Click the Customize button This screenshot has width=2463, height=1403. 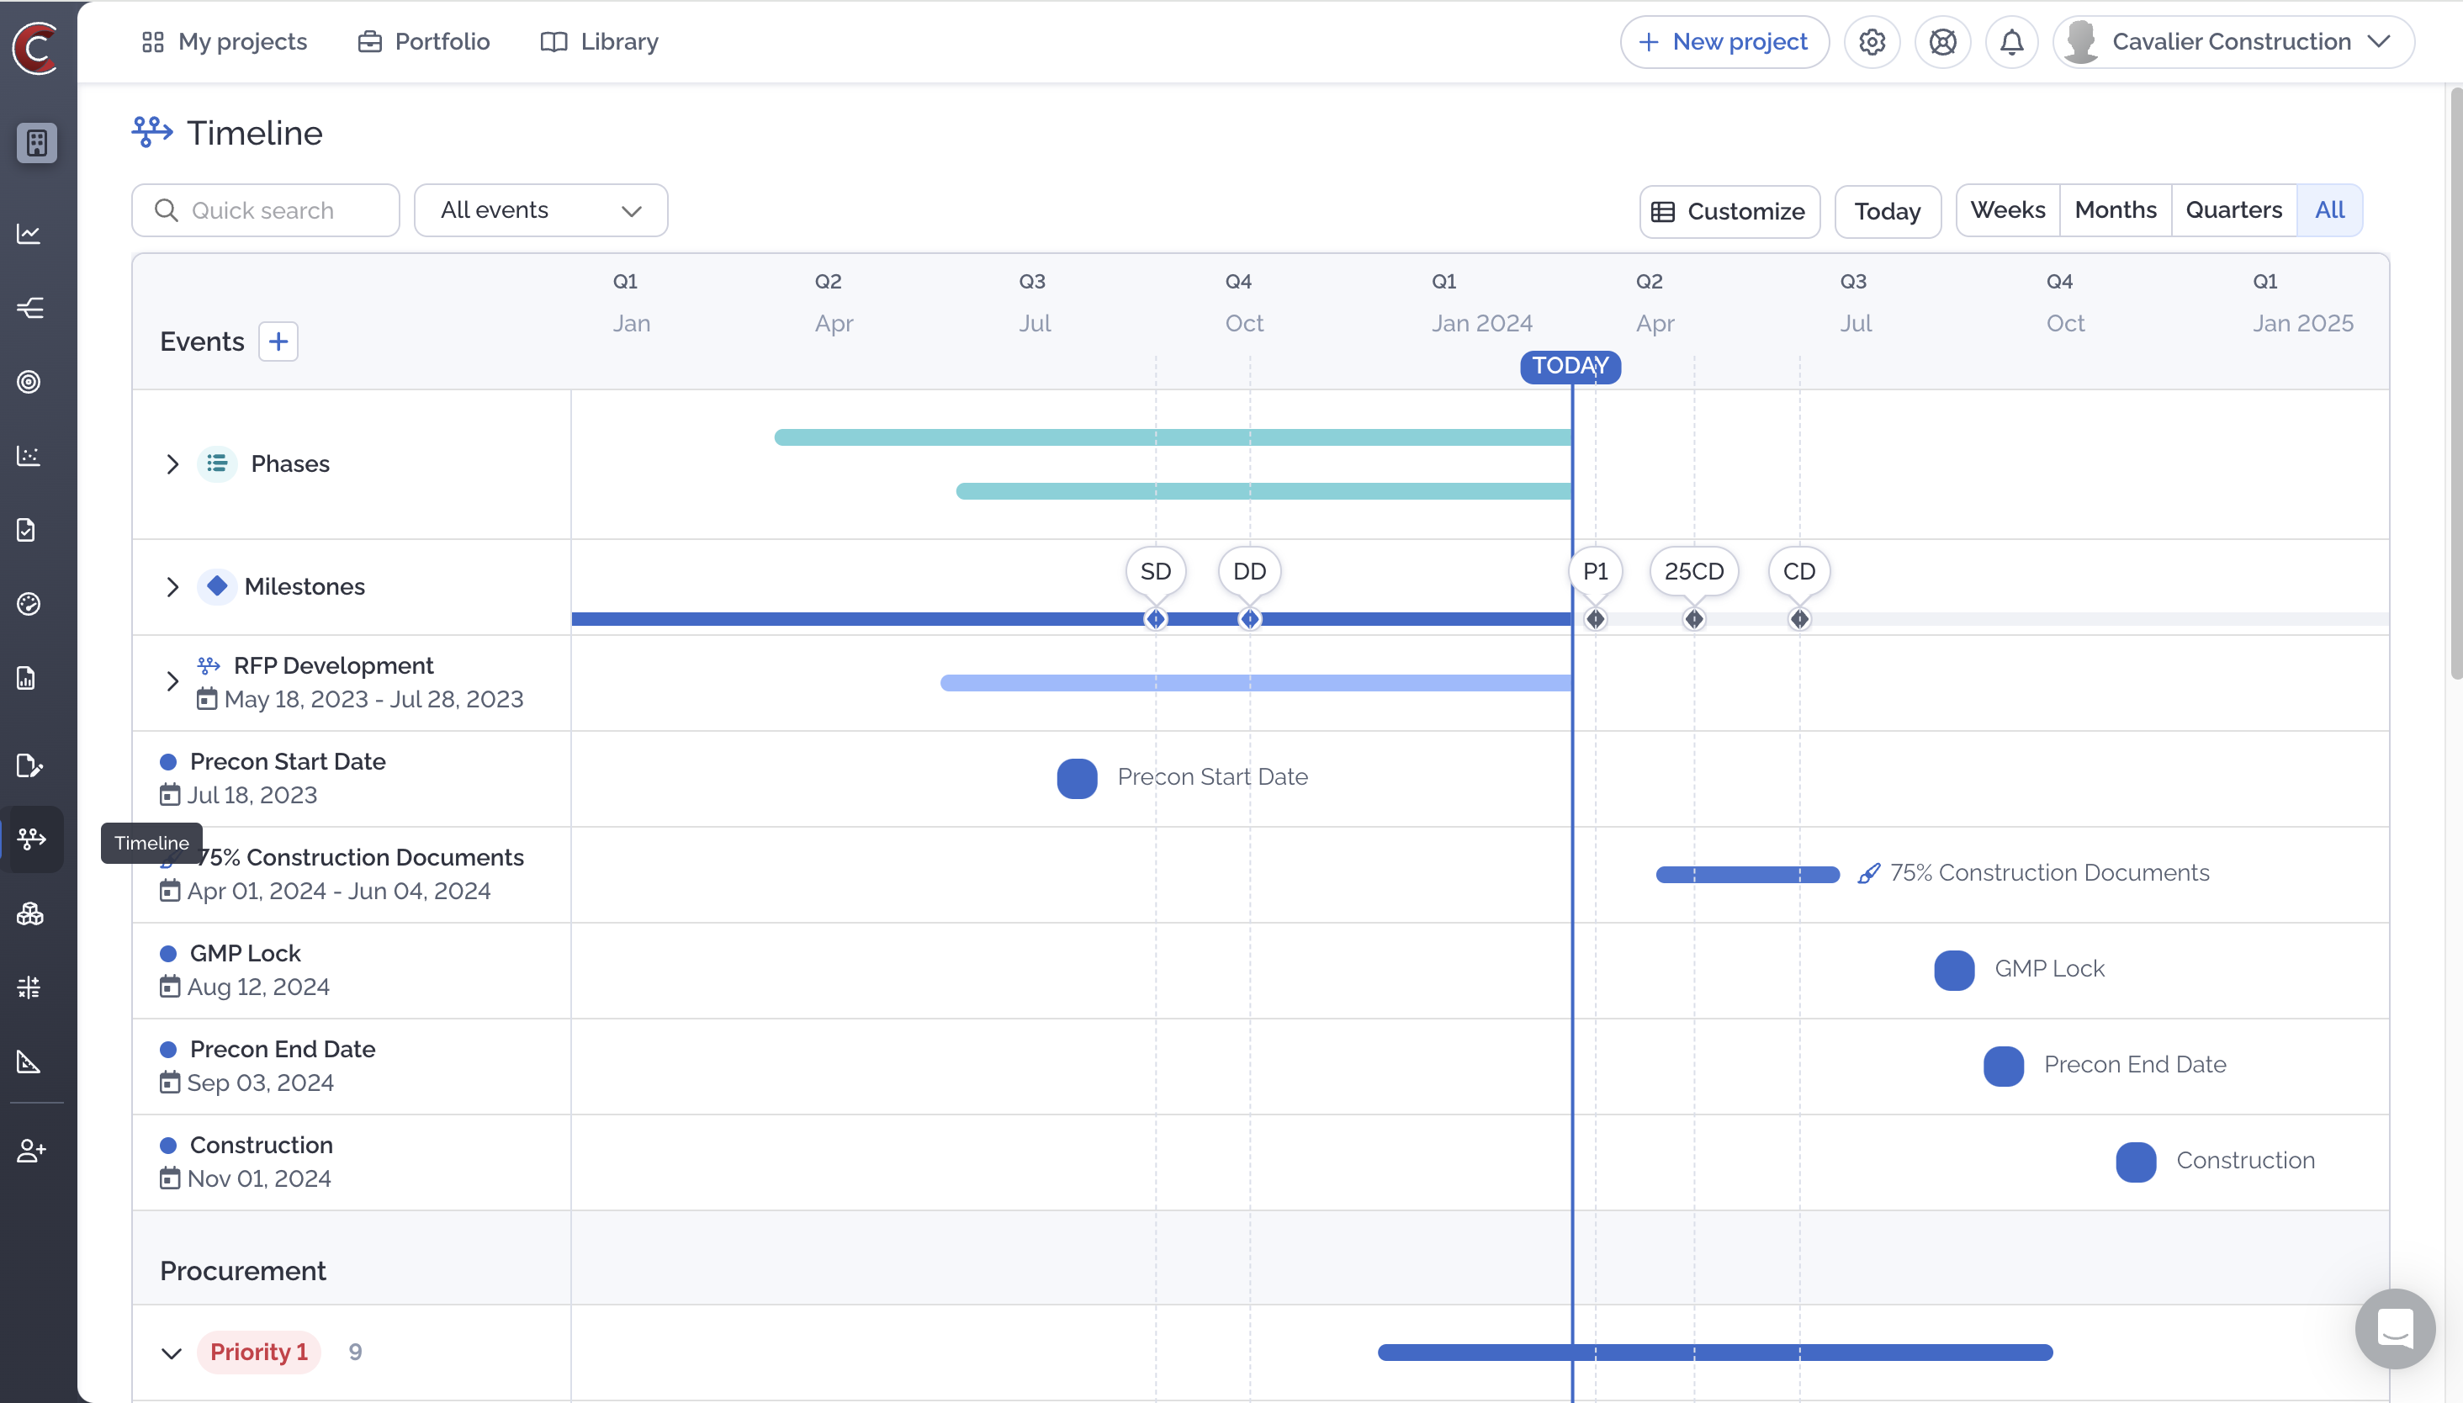tap(1729, 212)
